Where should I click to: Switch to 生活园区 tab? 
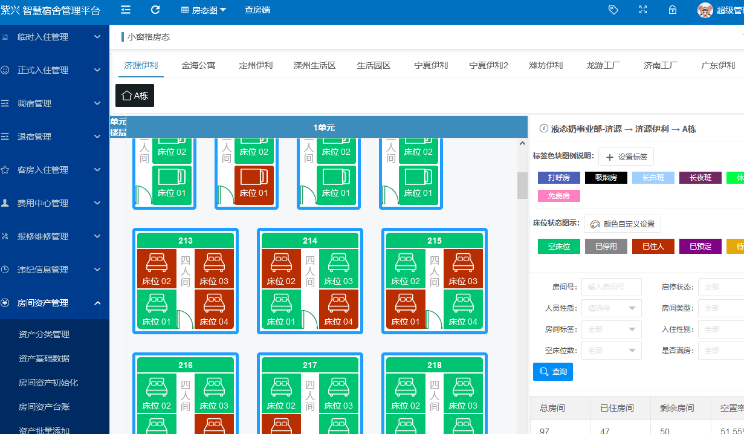(374, 65)
